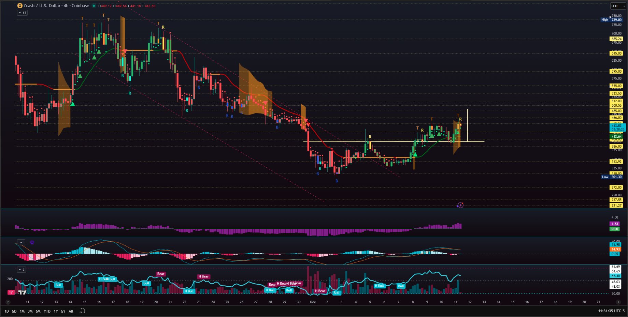
Task: Click the Dec label on the time axis
Action: (313, 302)
